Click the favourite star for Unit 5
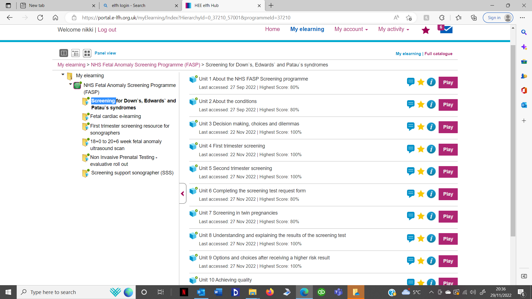 point(421,172)
